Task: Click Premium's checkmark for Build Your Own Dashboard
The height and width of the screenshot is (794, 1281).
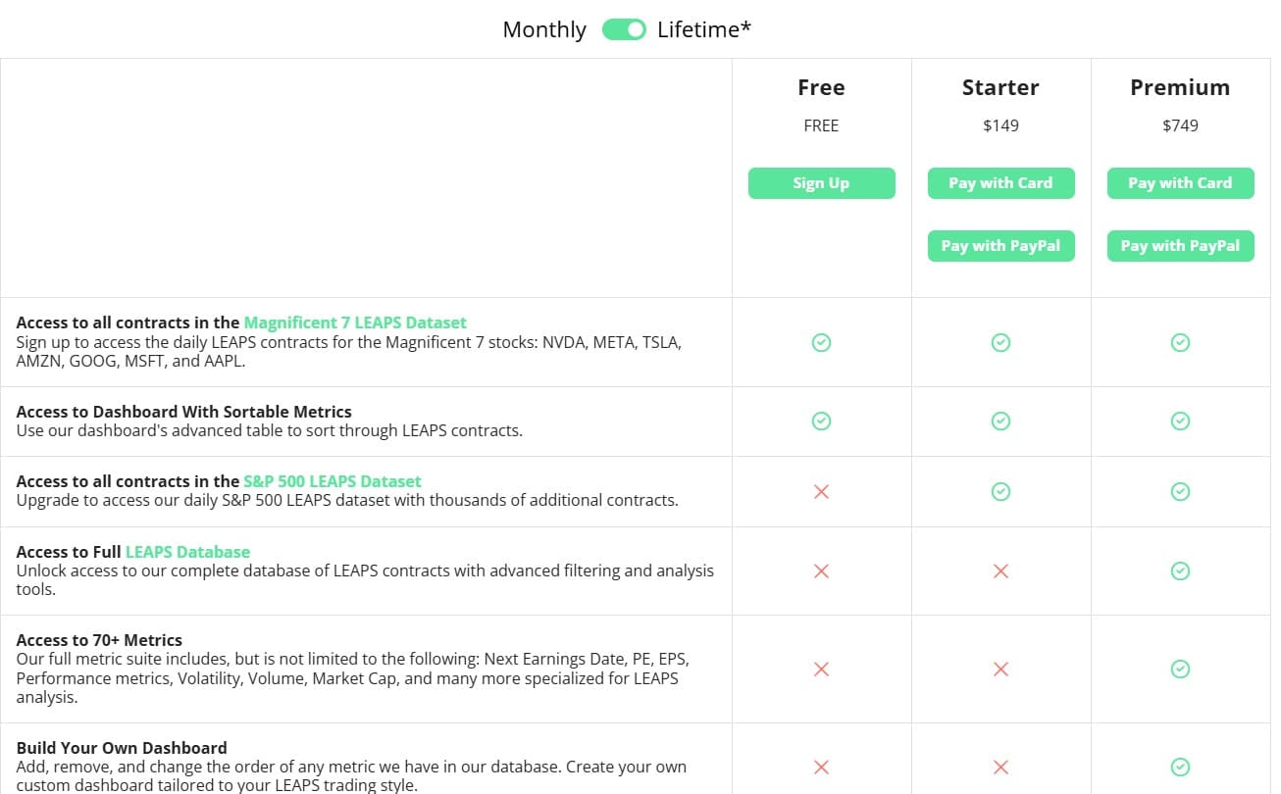Action: [x=1180, y=768]
